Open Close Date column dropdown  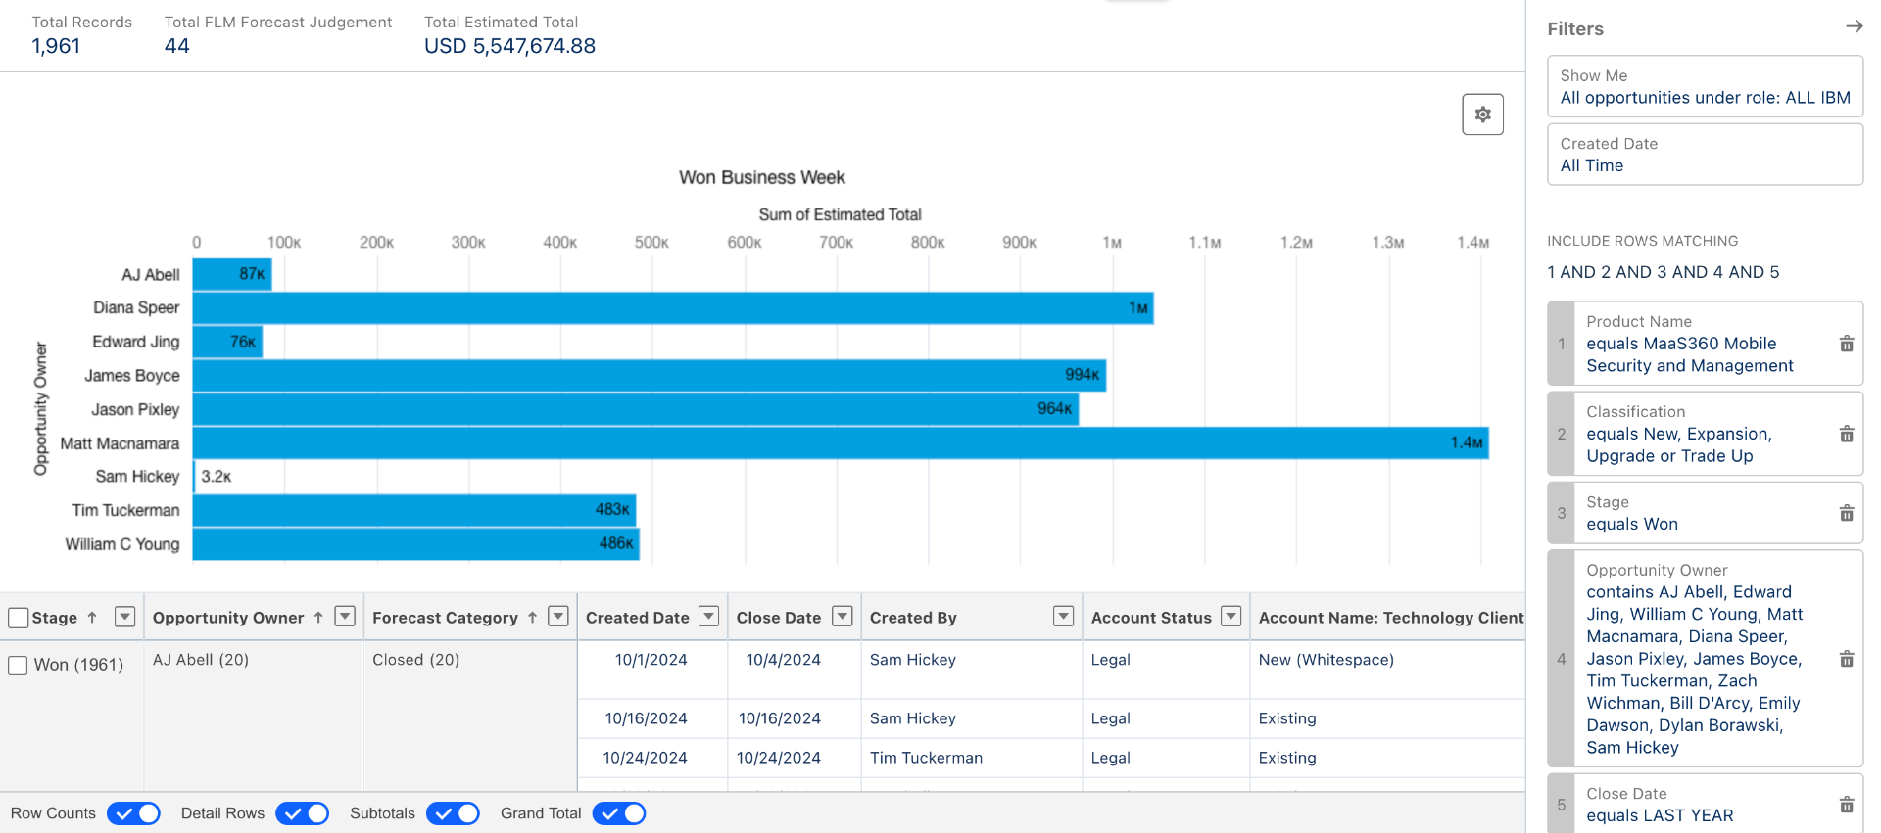tap(843, 616)
